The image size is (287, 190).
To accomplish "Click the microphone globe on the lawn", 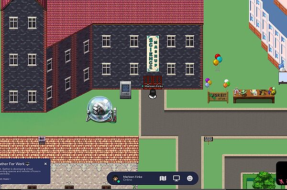I will point(101,110).
